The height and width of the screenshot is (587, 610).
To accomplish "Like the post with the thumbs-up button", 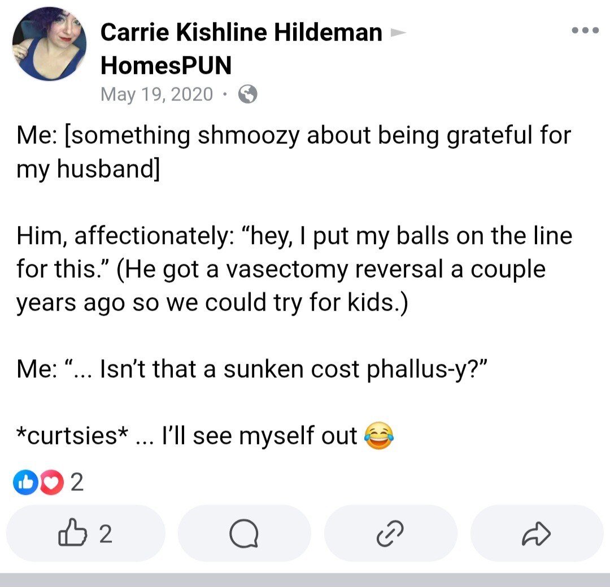I will pos(86,533).
